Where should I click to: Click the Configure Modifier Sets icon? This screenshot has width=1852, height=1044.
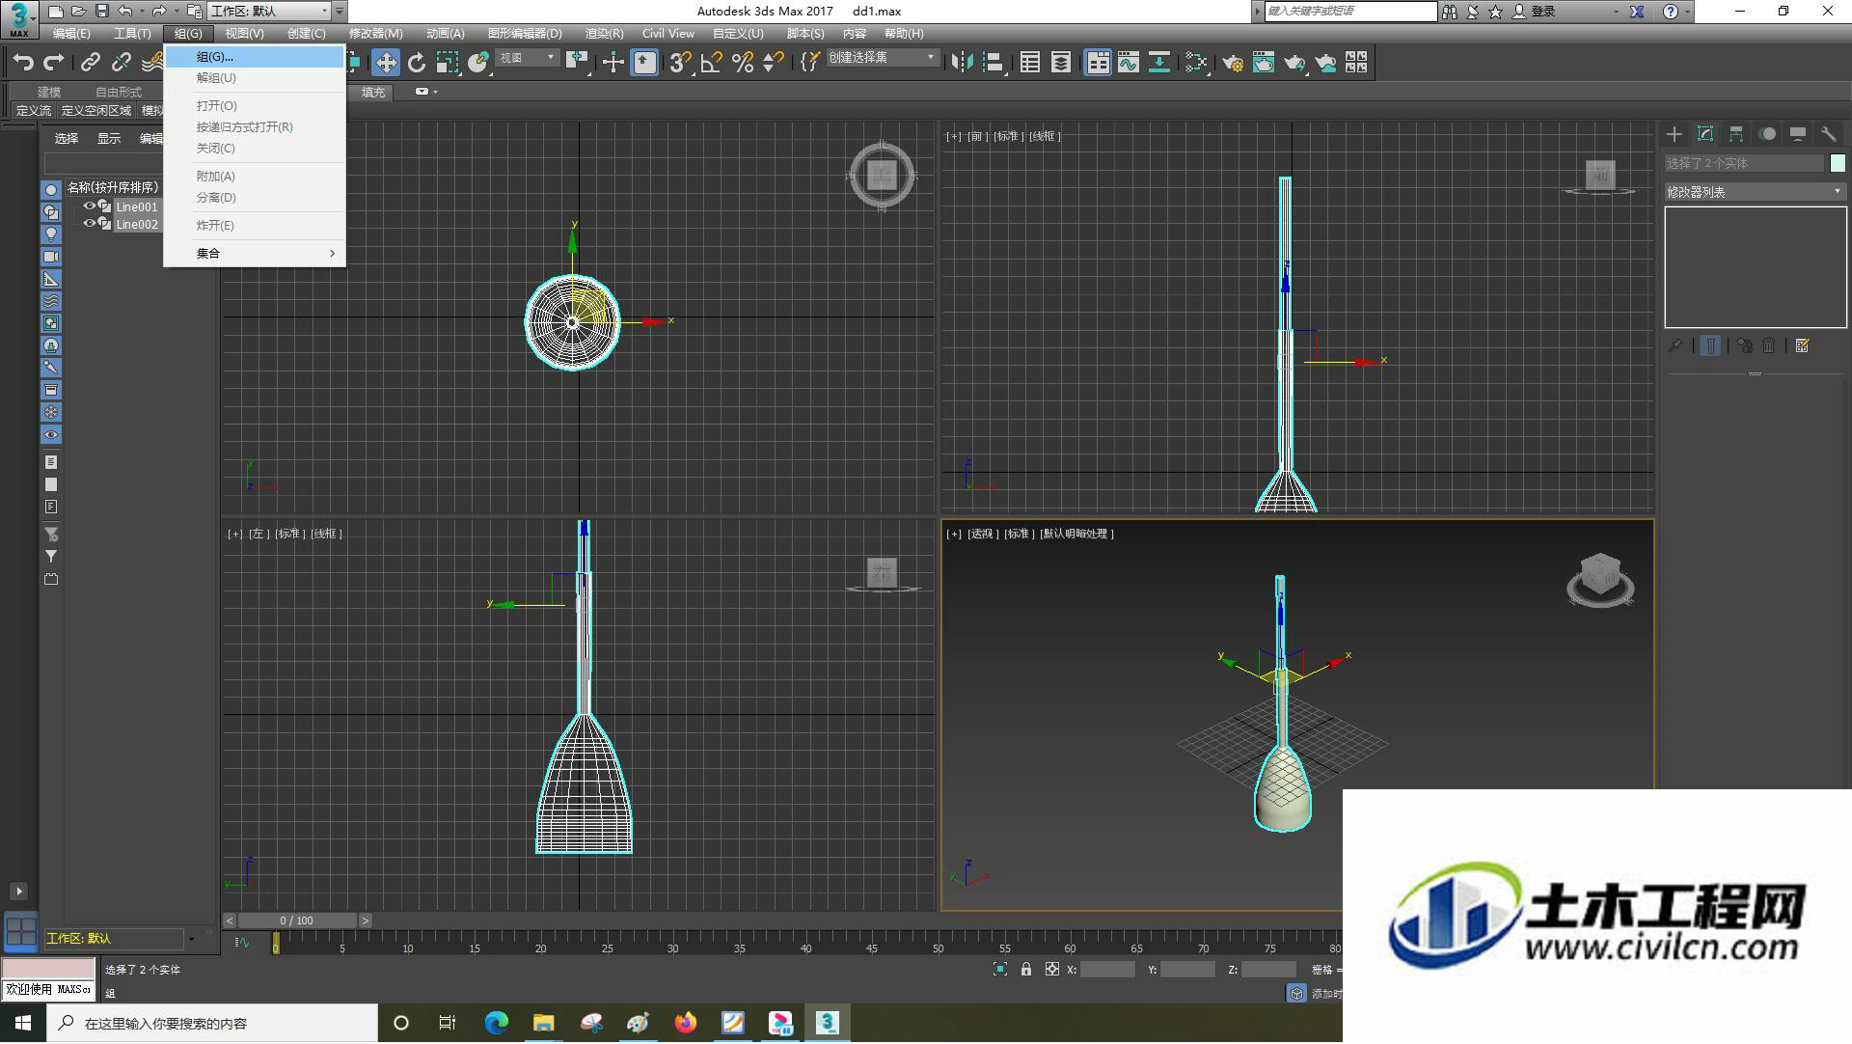(1802, 345)
